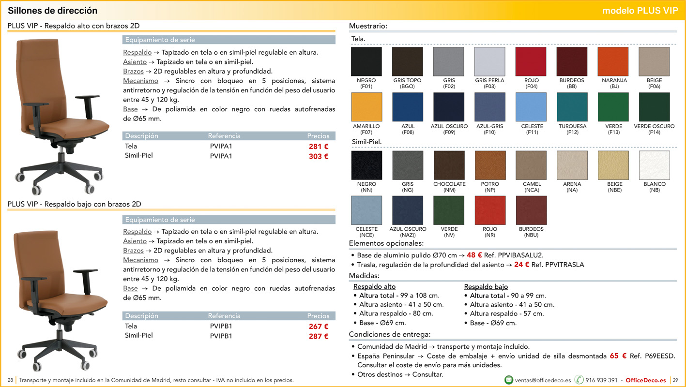Screen dimensions: 686x387
Task: Click the reference code P69EESD
Action: [660, 356]
